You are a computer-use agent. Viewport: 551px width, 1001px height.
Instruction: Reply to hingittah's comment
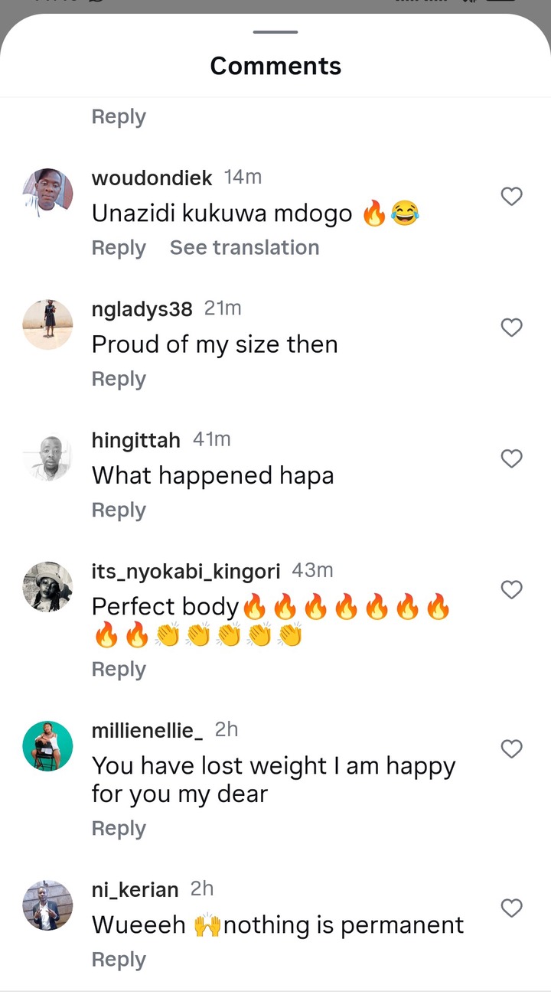point(119,510)
